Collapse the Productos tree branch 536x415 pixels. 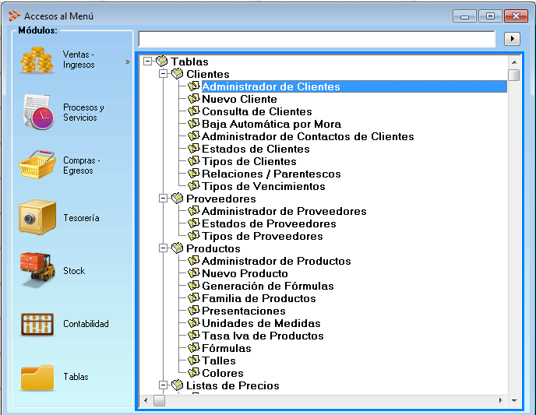(x=163, y=248)
